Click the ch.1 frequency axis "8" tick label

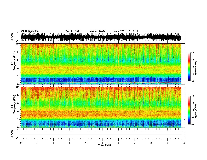point(18,52)
